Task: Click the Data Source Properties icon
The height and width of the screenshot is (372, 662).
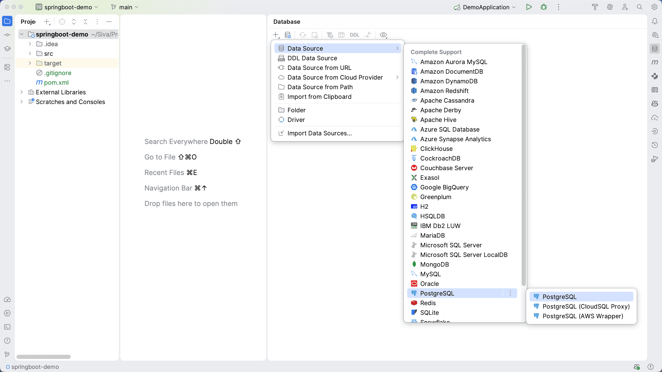Action: point(288,35)
